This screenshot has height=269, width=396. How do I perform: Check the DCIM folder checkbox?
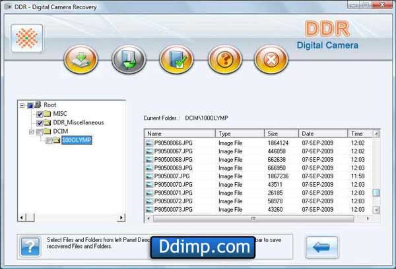pyautogui.click(x=40, y=132)
